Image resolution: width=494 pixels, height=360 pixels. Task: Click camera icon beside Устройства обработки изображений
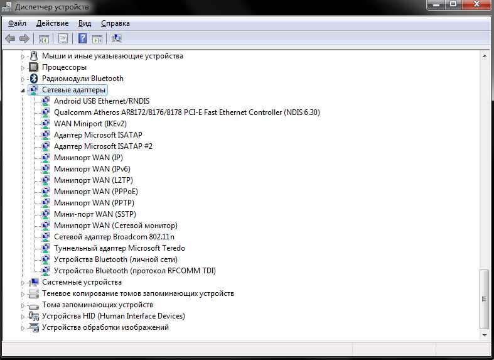[33, 327]
